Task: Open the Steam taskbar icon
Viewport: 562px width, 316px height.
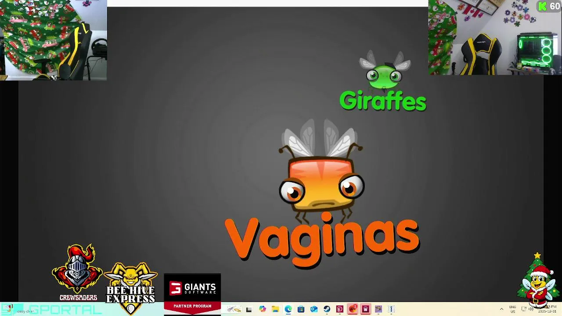Action: [x=327, y=309]
